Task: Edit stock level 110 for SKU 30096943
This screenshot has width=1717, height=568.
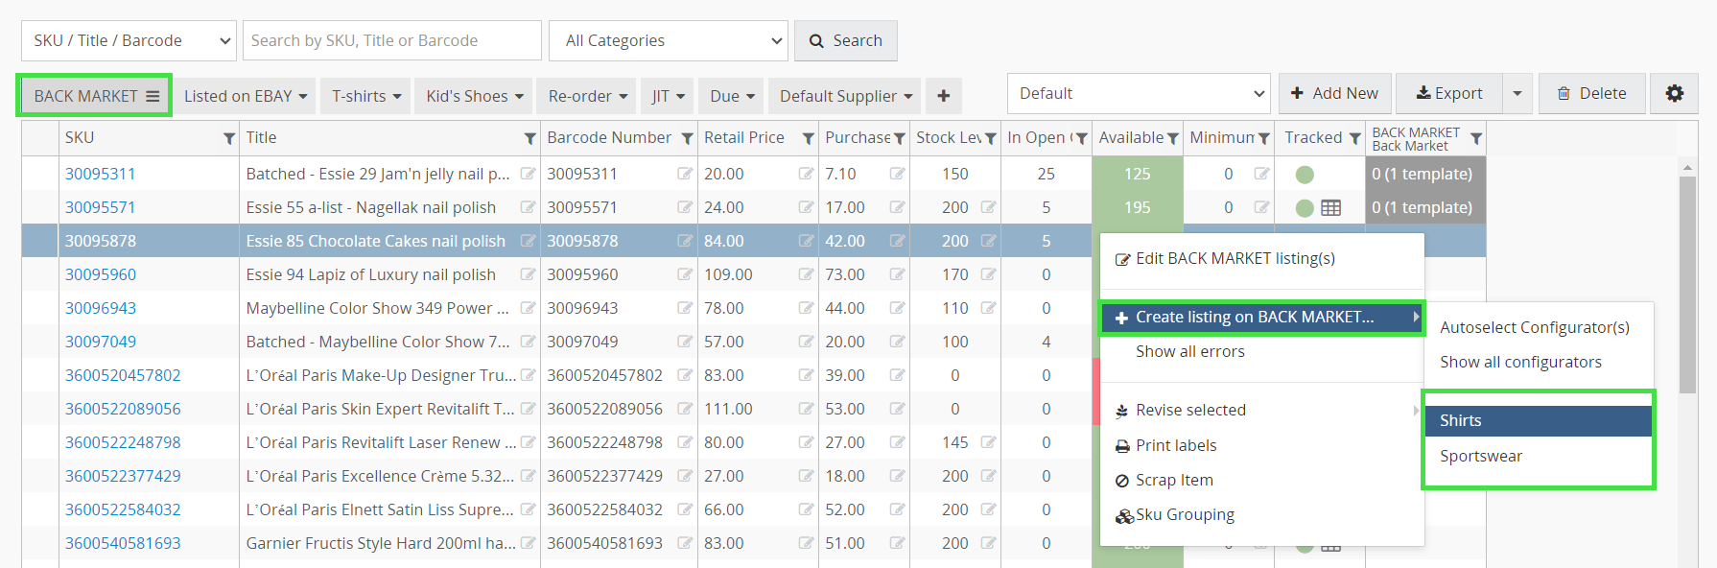Action: point(988,308)
